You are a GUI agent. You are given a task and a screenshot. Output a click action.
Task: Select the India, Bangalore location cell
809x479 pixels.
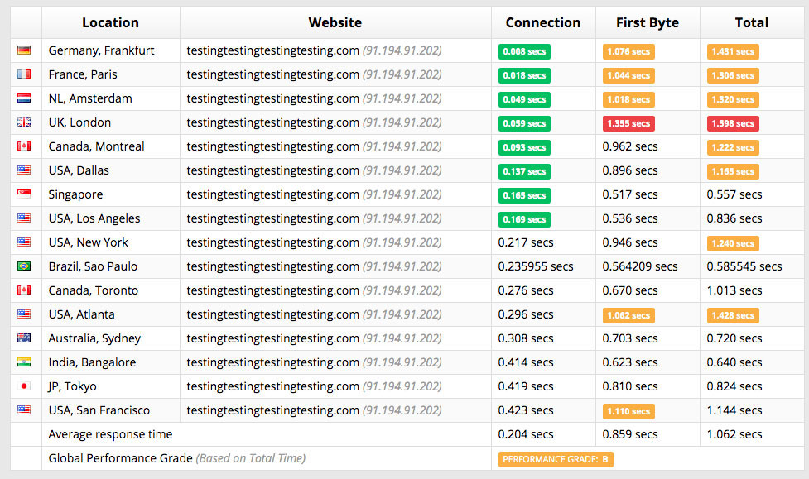tap(110, 362)
